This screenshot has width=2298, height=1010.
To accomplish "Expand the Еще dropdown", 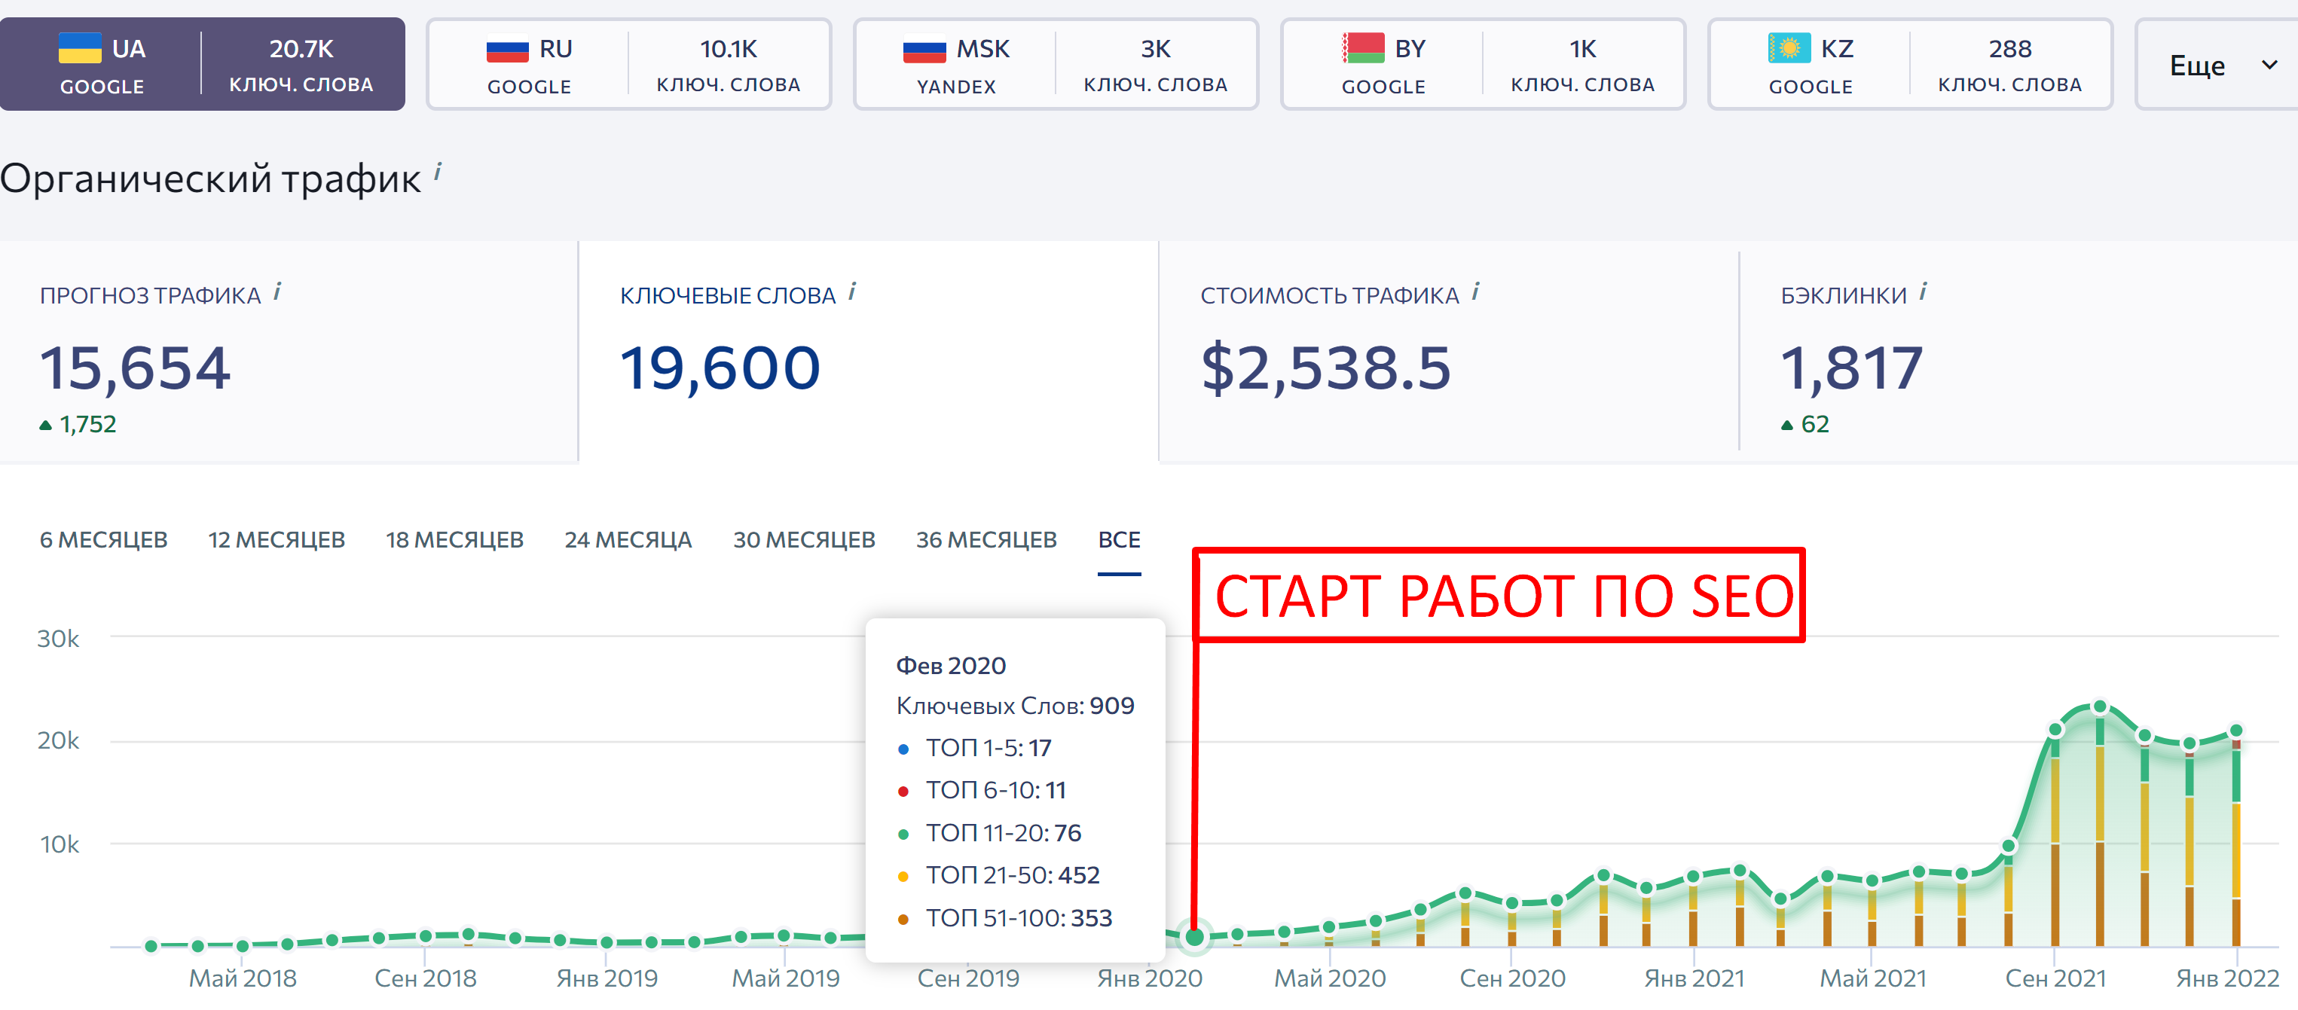I will point(2217,64).
